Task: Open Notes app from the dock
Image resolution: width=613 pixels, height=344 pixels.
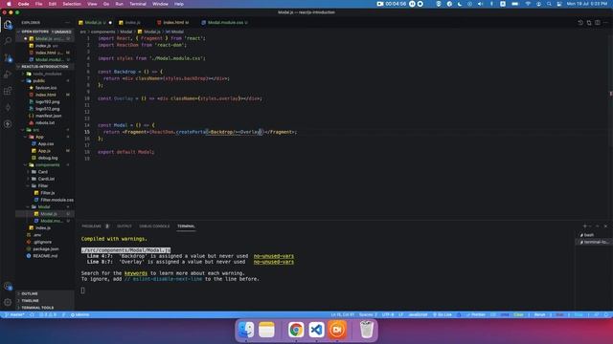Action: point(266,330)
